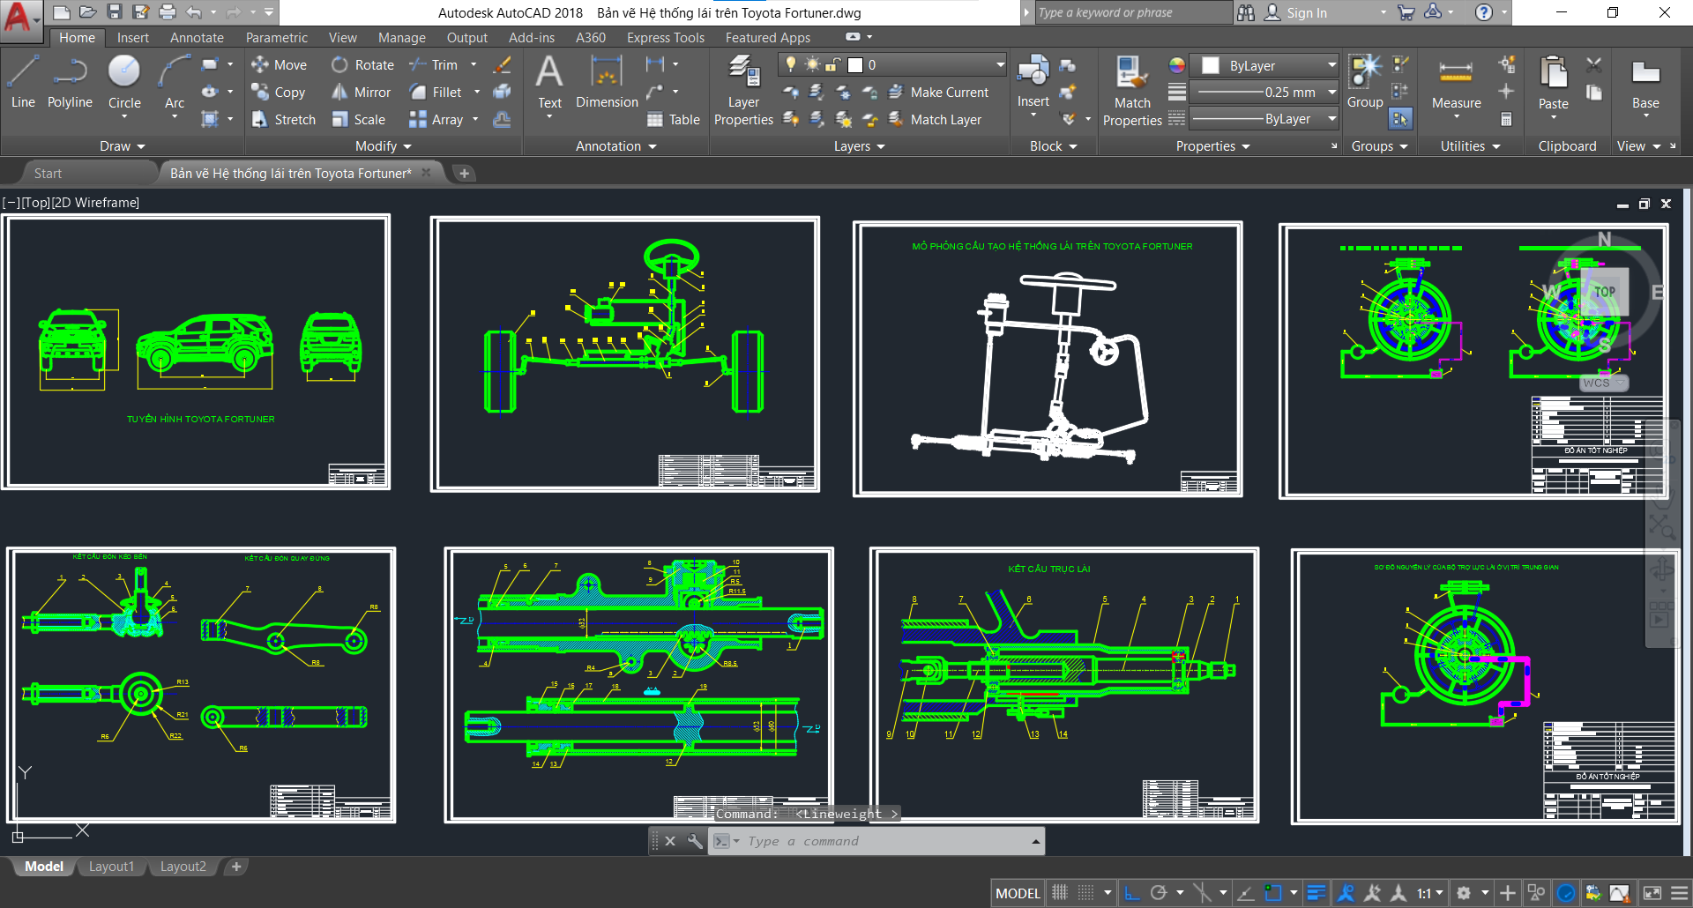Add a new file tab with plus button
The width and height of the screenshot is (1693, 908).
click(x=464, y=174)
